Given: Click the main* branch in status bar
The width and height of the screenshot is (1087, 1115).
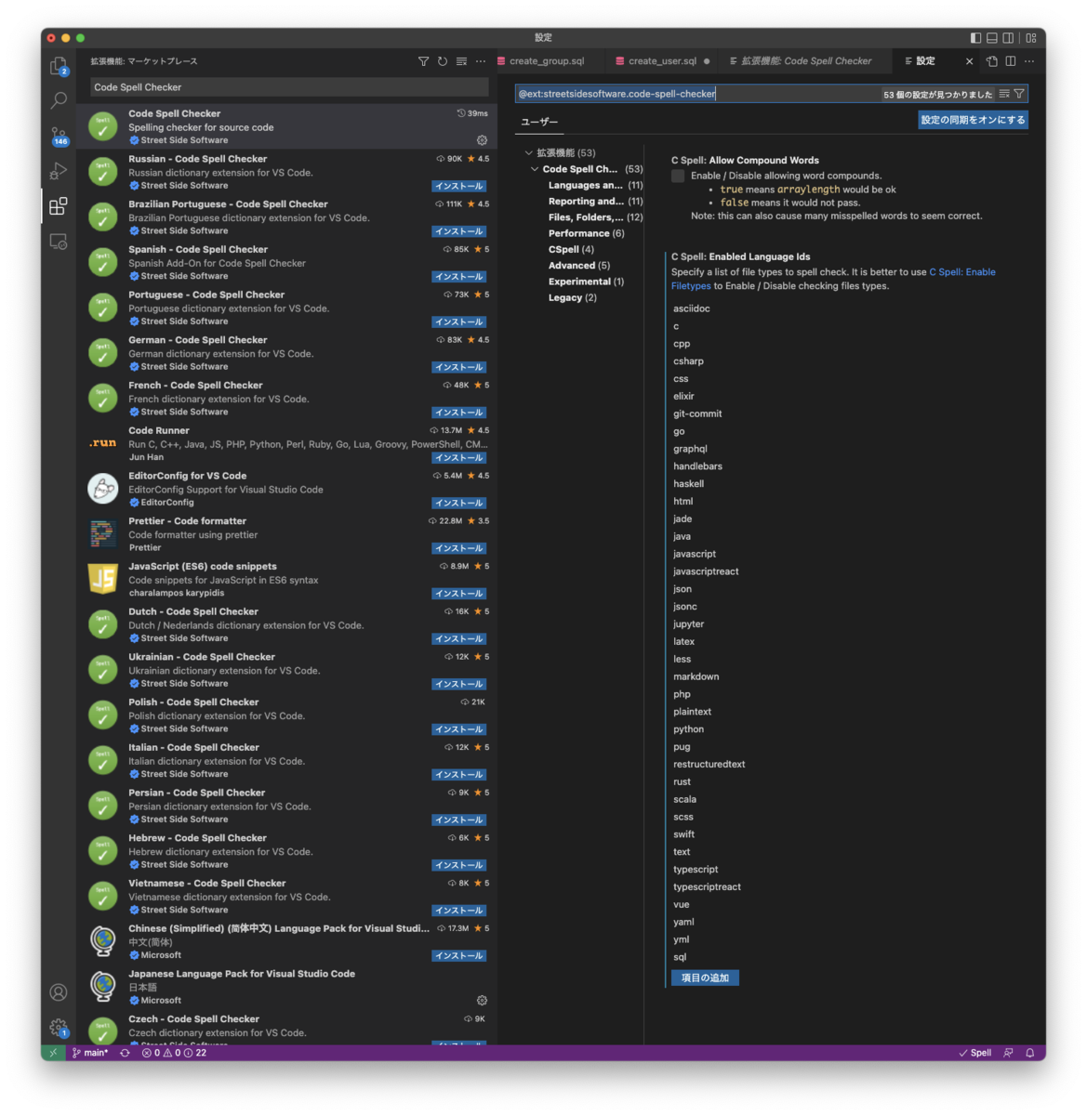Looking at the screenshot, I should pos(91,1053).
